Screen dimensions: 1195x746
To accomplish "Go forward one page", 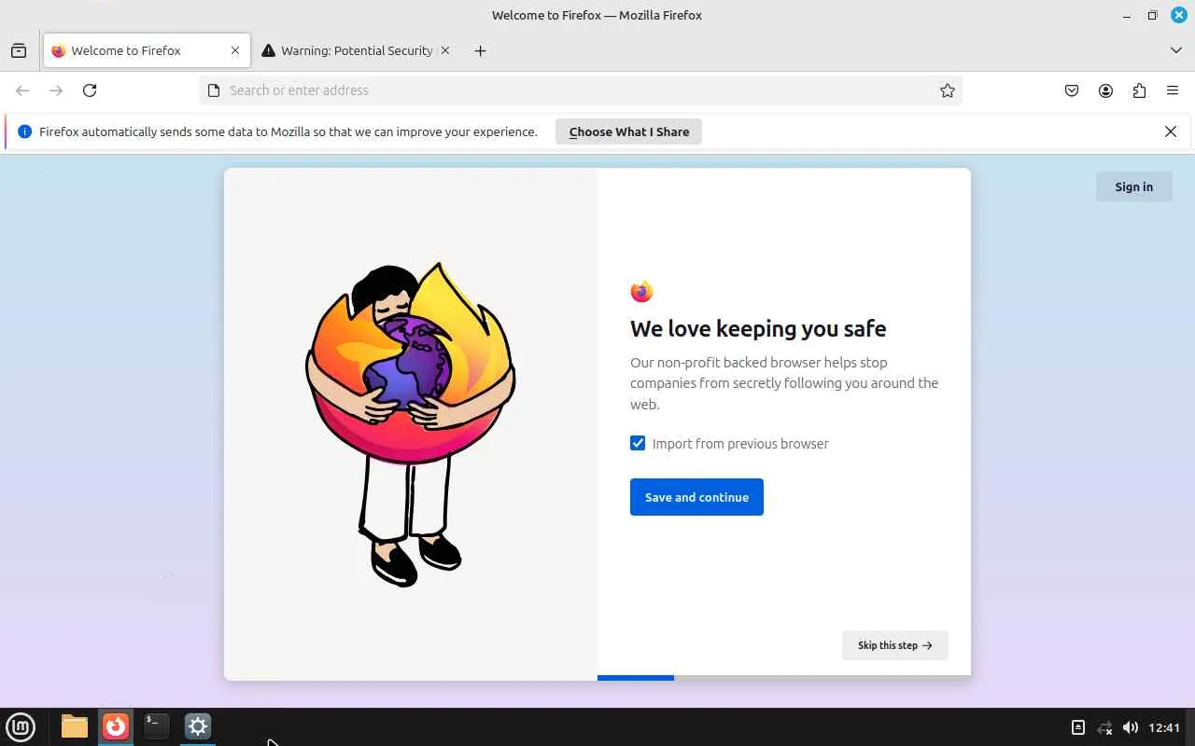I will click(56, 90).
